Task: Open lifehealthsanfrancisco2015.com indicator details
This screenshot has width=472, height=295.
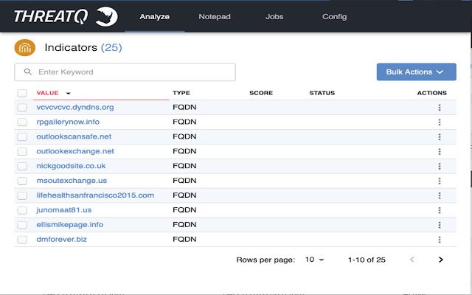Action: click(95, 195)
